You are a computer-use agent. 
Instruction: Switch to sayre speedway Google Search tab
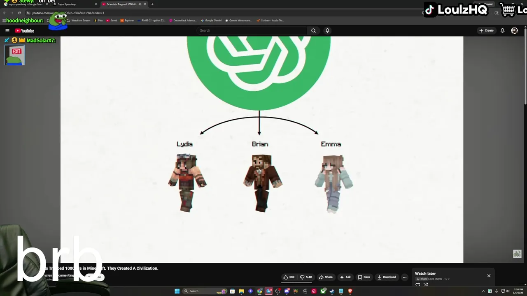[26, 4]
